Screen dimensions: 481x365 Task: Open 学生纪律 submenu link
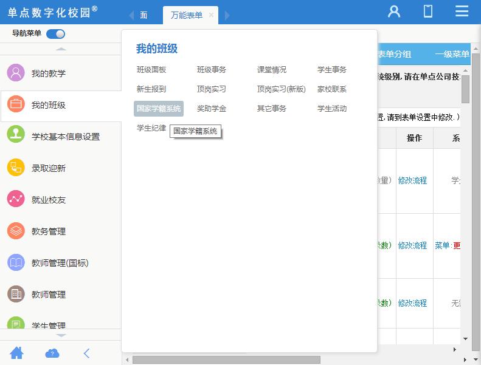coord(151,128)
